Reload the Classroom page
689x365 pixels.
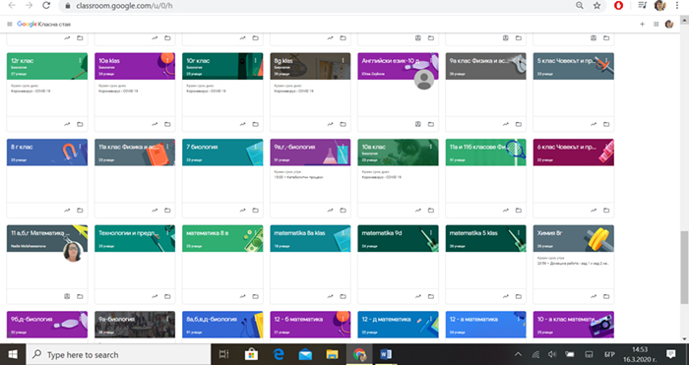[x=46, y=6]
